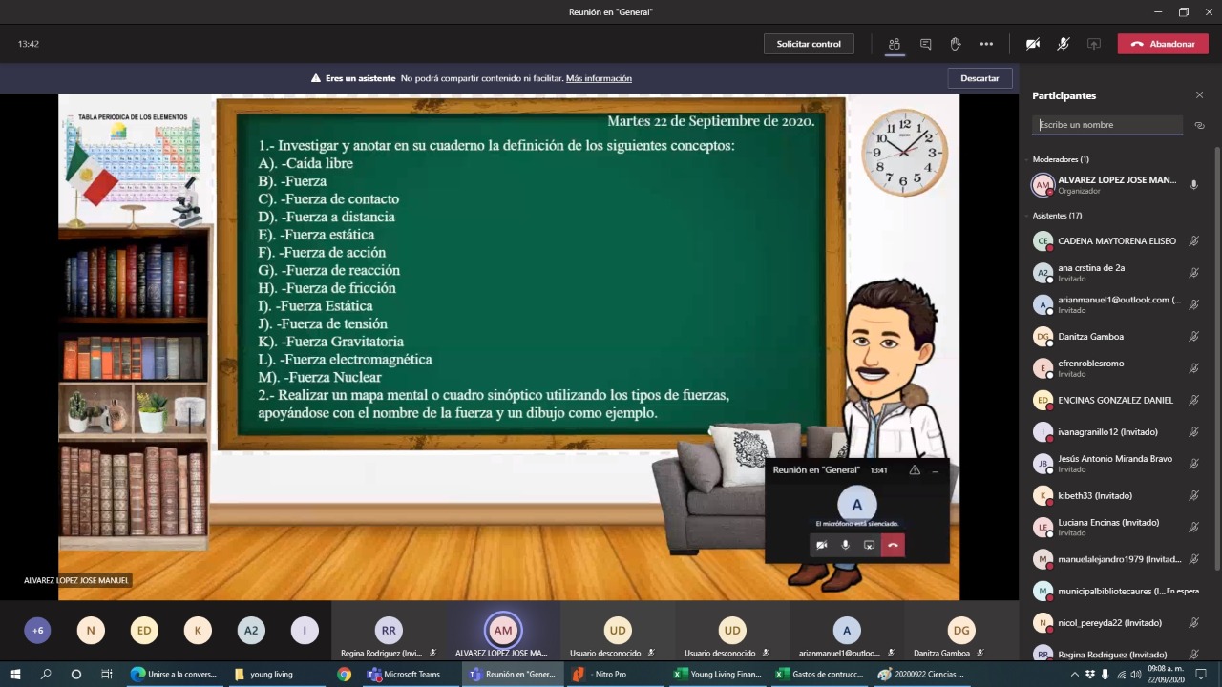Image resolution: width=1222 pixels, height=687 pixels.
Task: Click the raise hand icon
Action: pos(956,44)
